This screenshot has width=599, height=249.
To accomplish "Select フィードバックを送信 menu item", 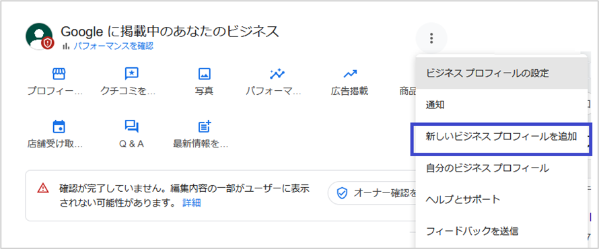I will point(501,231).
